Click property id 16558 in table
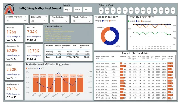The height and width of the screenshot is (105, 181). click(98, 63)
